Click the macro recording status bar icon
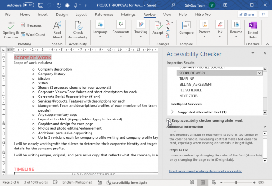Screen dimensions: 272x186 (x=100, y=182)
